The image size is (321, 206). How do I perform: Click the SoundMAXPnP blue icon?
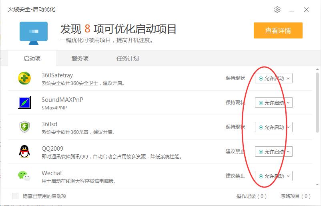point(24,103)
